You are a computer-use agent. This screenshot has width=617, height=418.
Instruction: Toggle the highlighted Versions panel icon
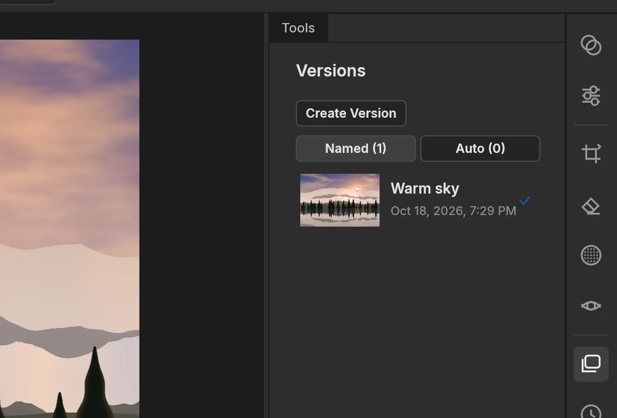[591, 364]
